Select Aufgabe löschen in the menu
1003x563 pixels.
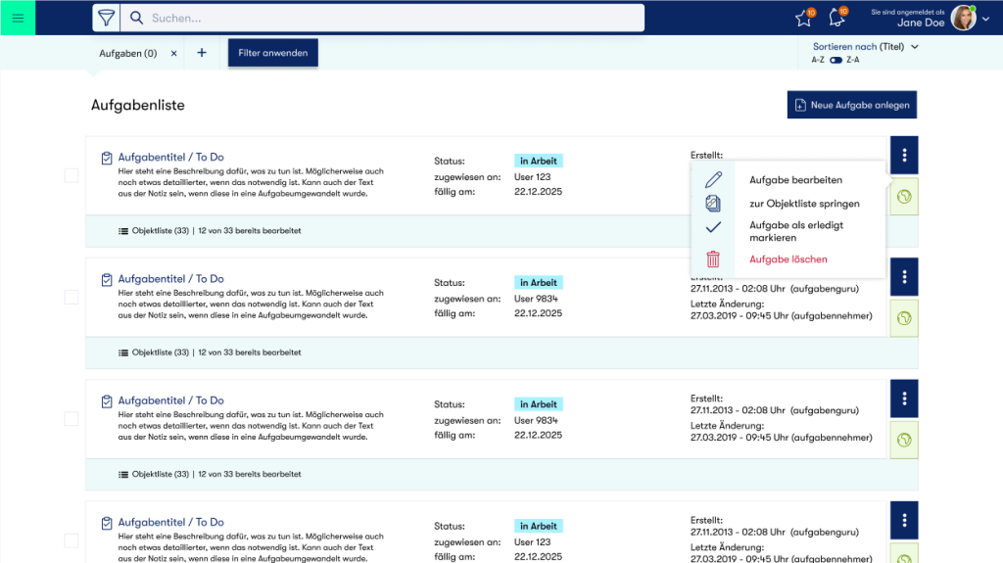pos(788,259)
